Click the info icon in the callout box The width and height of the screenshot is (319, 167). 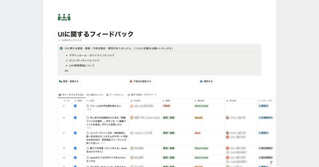click(x=61, y=49)
